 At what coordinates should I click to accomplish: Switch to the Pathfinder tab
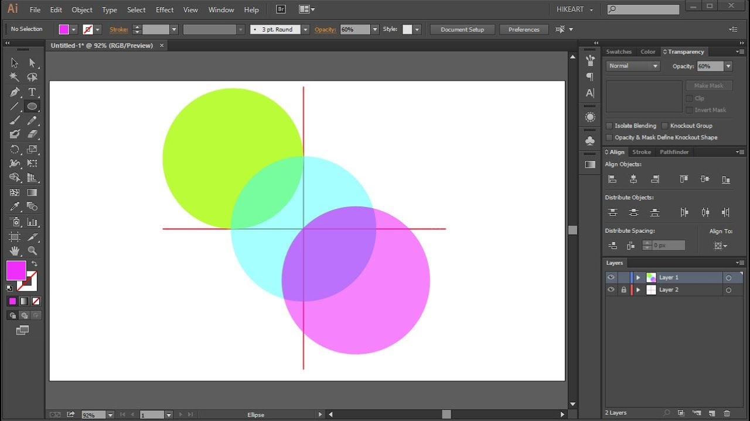674,152
